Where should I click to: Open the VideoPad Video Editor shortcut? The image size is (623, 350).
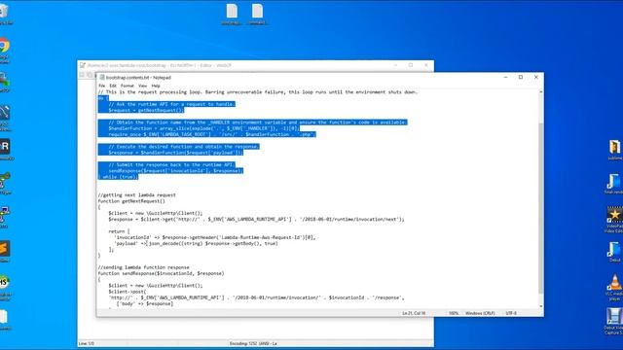click(614, 220)
